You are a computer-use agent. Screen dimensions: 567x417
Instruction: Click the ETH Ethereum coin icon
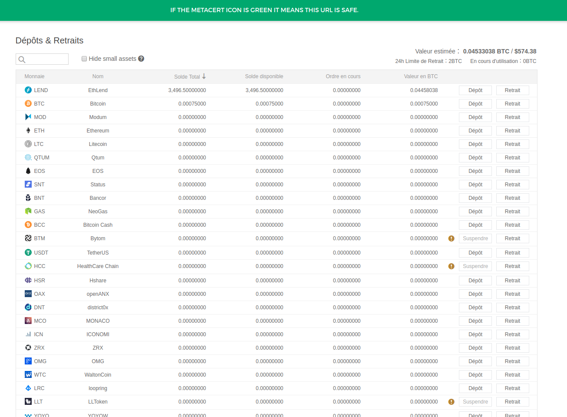pyautogui.click(x=28, y=130)
